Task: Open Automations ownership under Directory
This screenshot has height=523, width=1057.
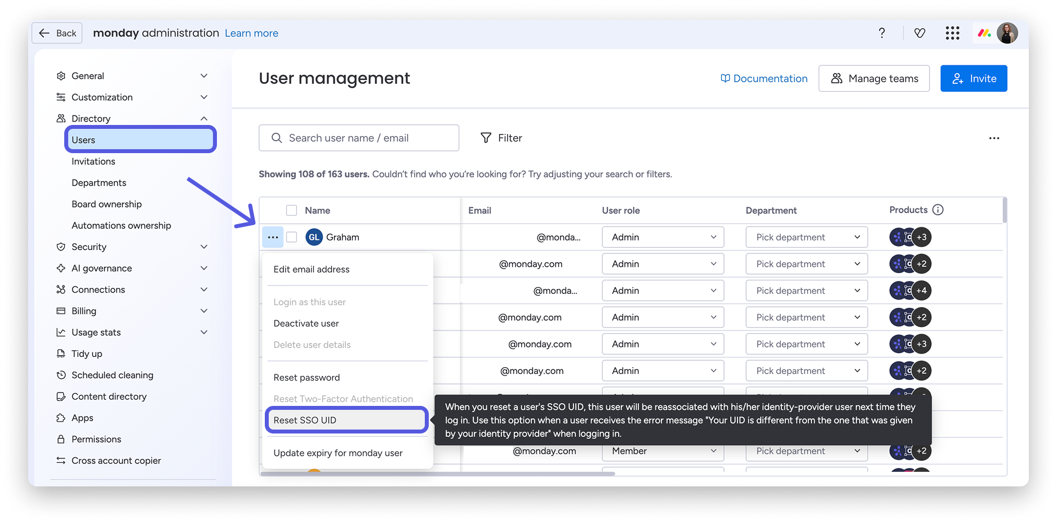Action: [x=121, y=226]
